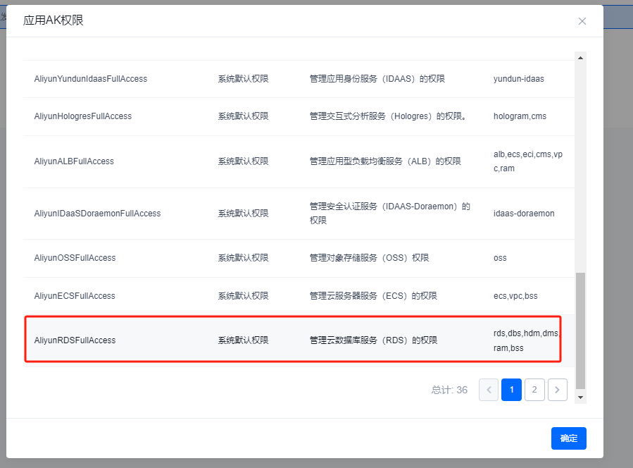
Task: Go to page 2 of the permission list
Action: 534,390
